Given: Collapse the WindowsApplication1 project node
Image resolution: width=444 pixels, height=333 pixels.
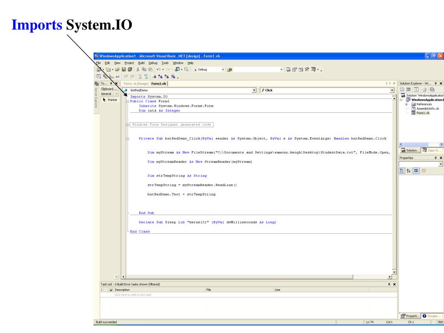Looking at the screenshot, I should [401, 100].
